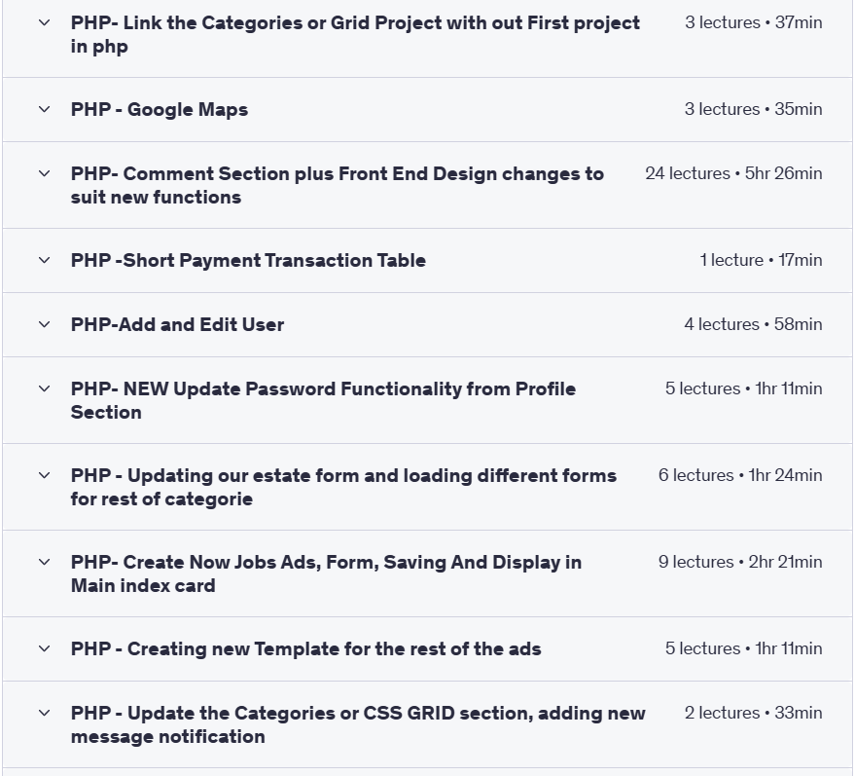Select PHP-Add and Edit User heading
855x776 pixels.
(x=177, y=324)
